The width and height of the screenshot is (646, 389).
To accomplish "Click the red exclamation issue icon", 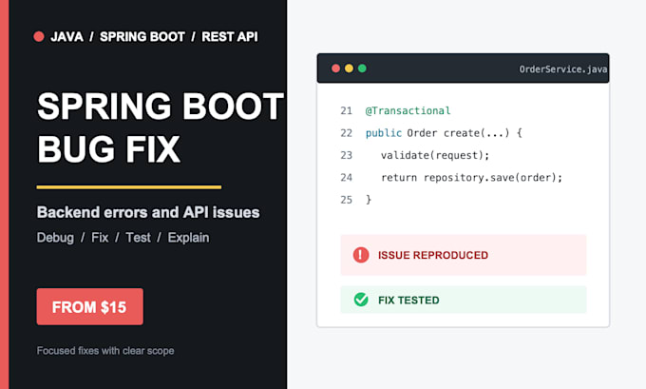I will click(x=361, y=255).
